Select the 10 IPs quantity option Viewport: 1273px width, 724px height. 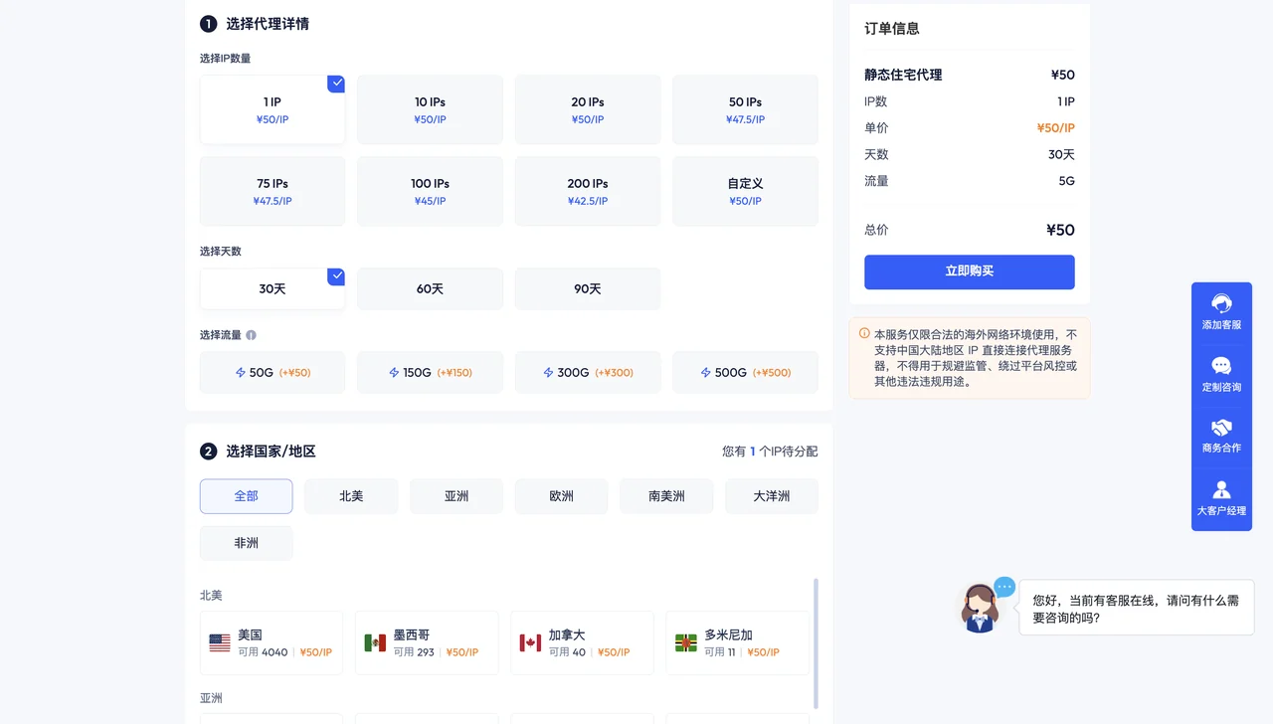[x=430, y=109]
